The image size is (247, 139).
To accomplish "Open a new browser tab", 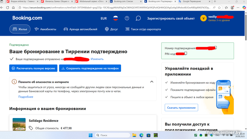I will coord(215,2).
